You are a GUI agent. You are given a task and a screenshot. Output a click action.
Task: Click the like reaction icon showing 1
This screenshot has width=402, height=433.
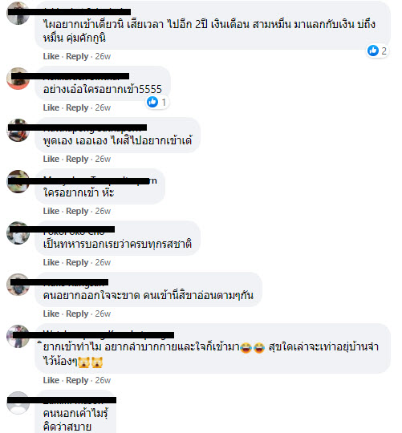pyautogui.click(x=152, y=102)
